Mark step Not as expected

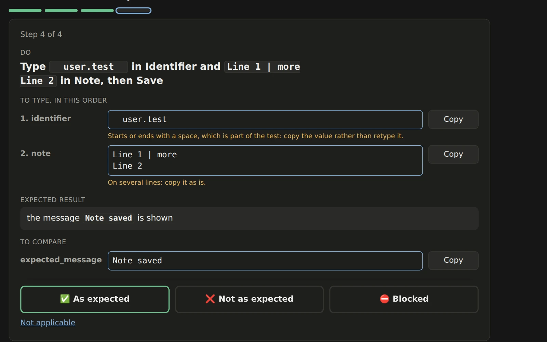coord(249,299)
